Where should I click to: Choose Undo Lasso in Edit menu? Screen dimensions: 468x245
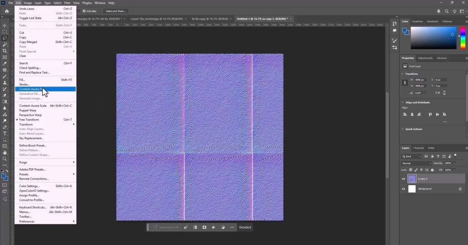click(45, 9)
